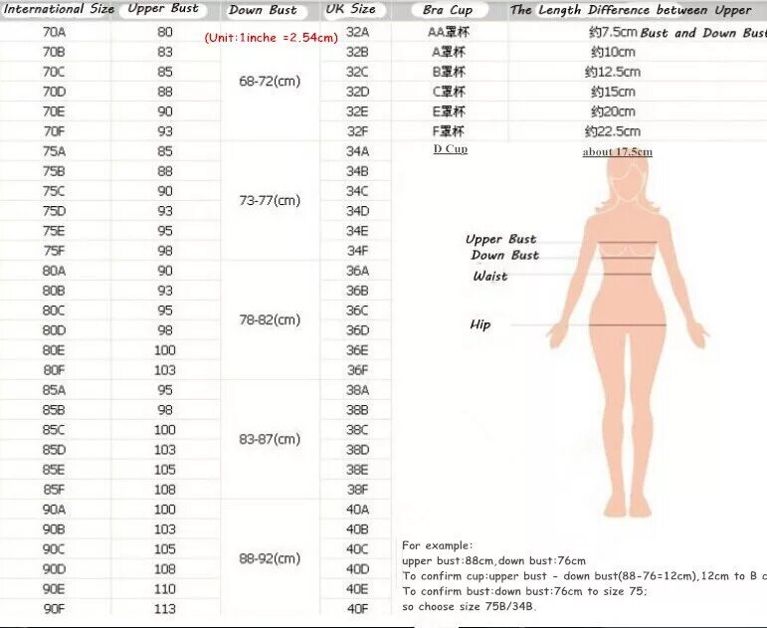
Task: Click the 83-87(cm) down bust range
Action: tap(270, 440)
